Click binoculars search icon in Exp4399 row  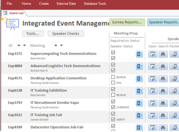(x=163, y=127)
